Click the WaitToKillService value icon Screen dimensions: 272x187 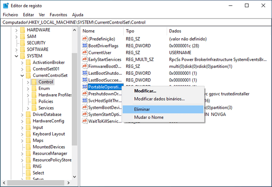85,122
